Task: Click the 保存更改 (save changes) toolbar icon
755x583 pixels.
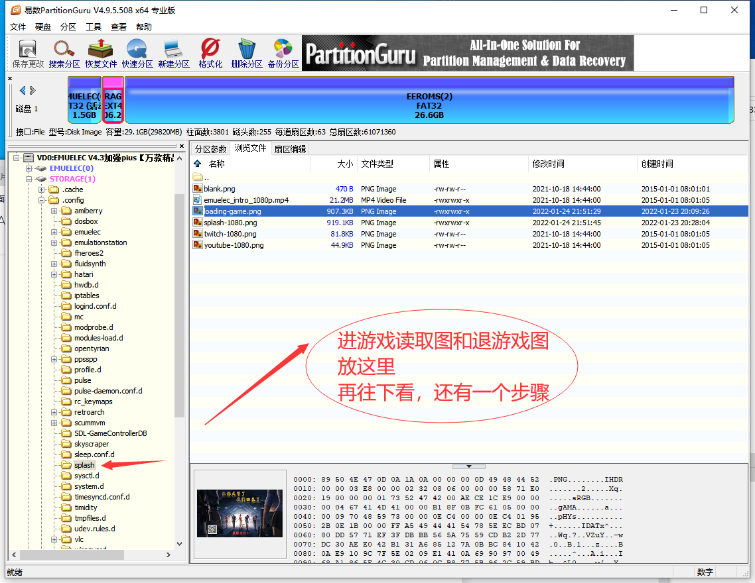Action: point(27,54)
